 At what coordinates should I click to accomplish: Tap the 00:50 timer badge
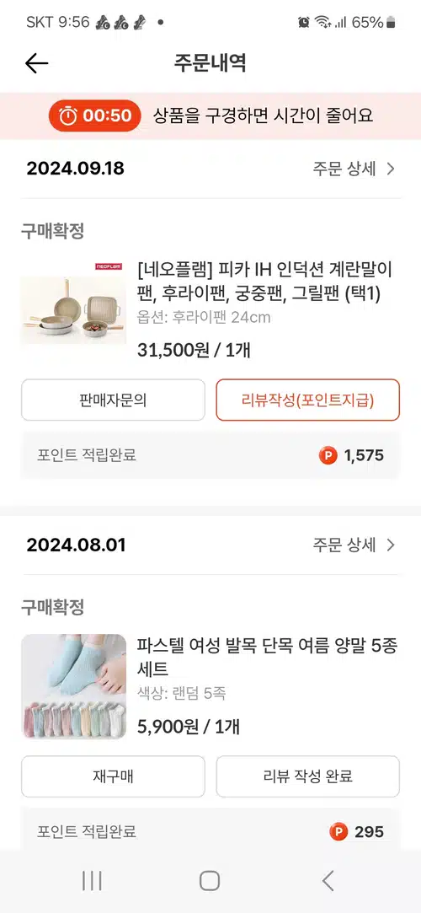point(95,115)
